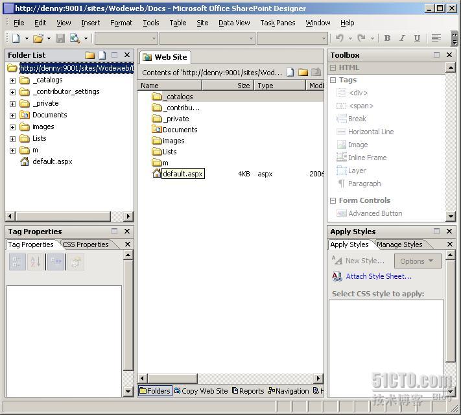
Task: Create new folder in Folder List header
Action: pos(89,55)
